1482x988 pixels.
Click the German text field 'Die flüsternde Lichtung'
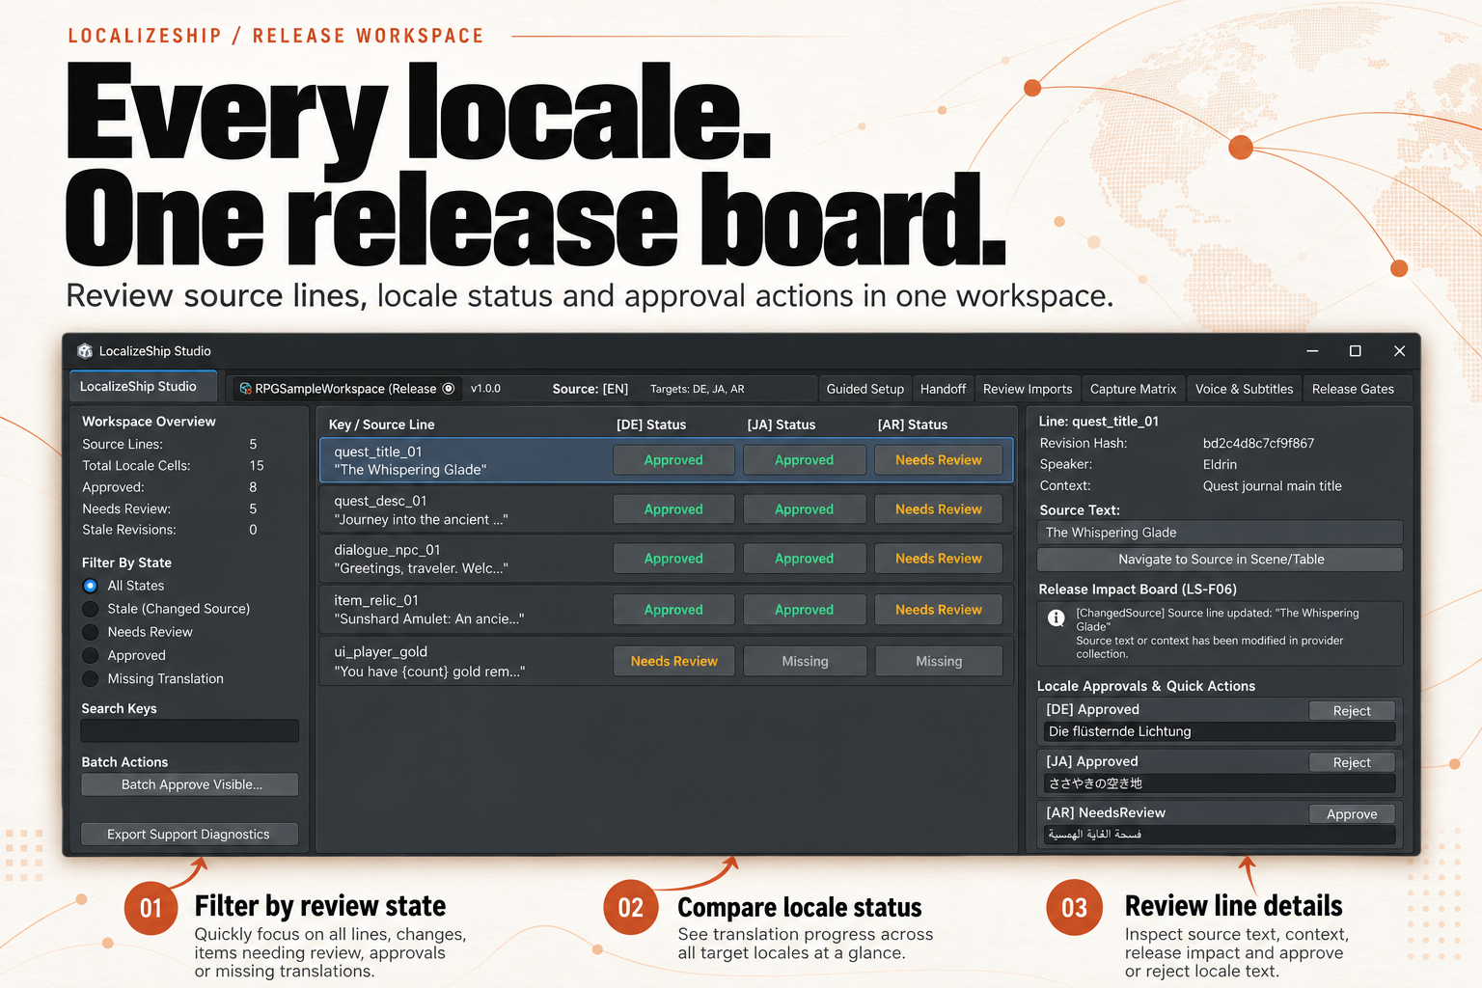pos(1221,731)
